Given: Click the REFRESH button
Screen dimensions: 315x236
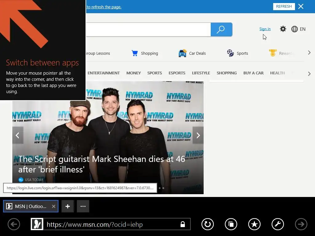Looking at the screenshot, I should click(x=284, y=6).
